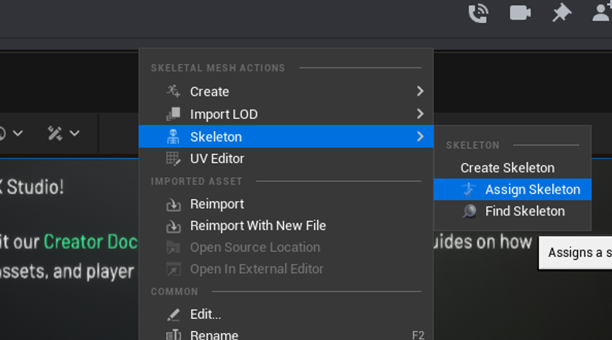Viewport: 612px width, 340px height.
Task: Click the Import LOD stacked-squares icon
Action: coord(173,114)
